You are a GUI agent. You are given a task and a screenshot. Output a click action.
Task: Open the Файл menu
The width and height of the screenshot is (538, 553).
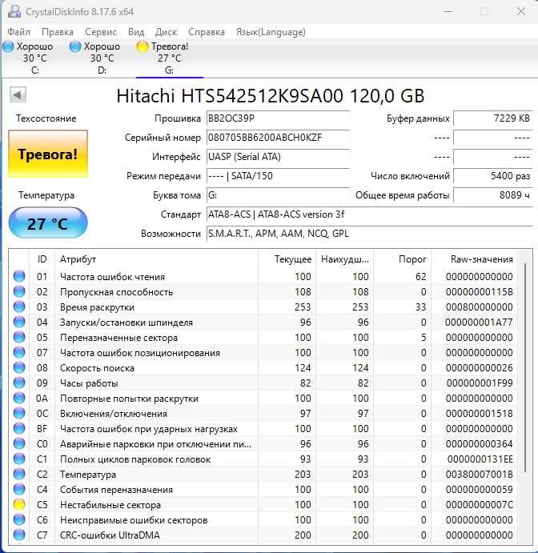tap(19, 32)
